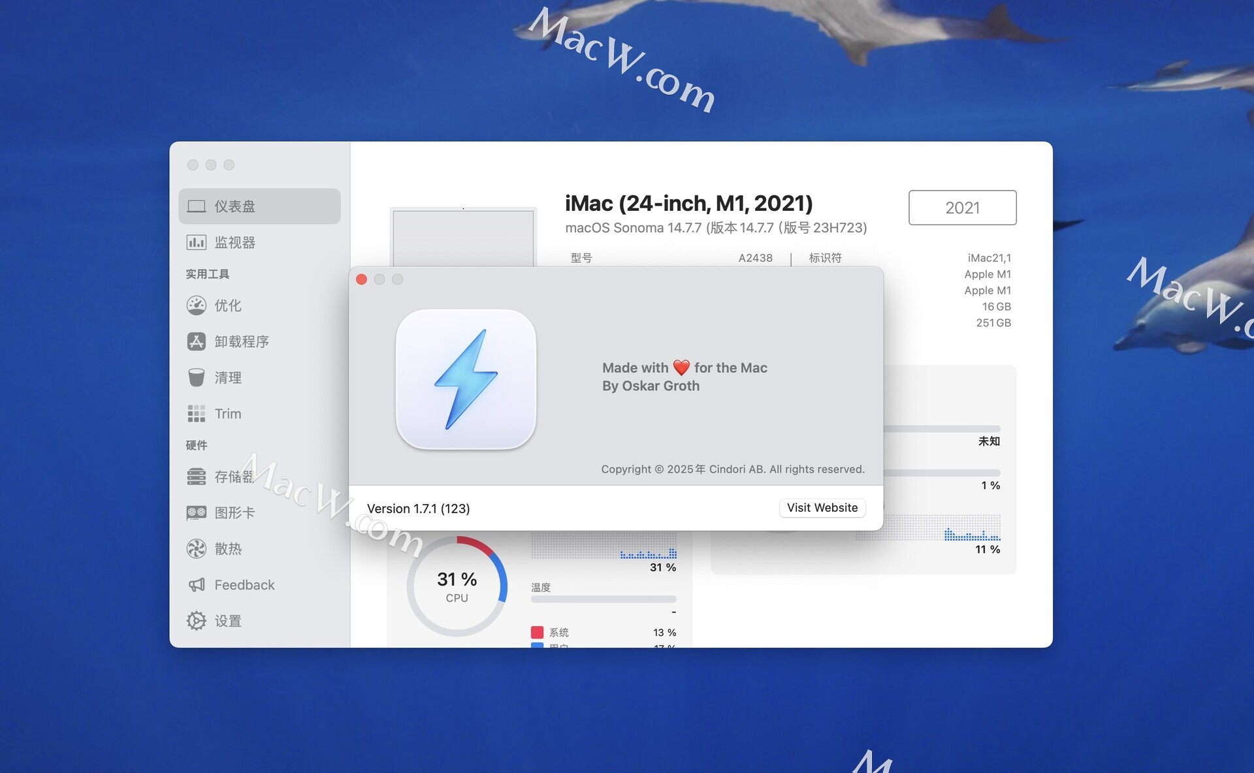Select the 优化 gauge icon
1254x773 pixels.
pyautogui.click(x=196, y=306)
